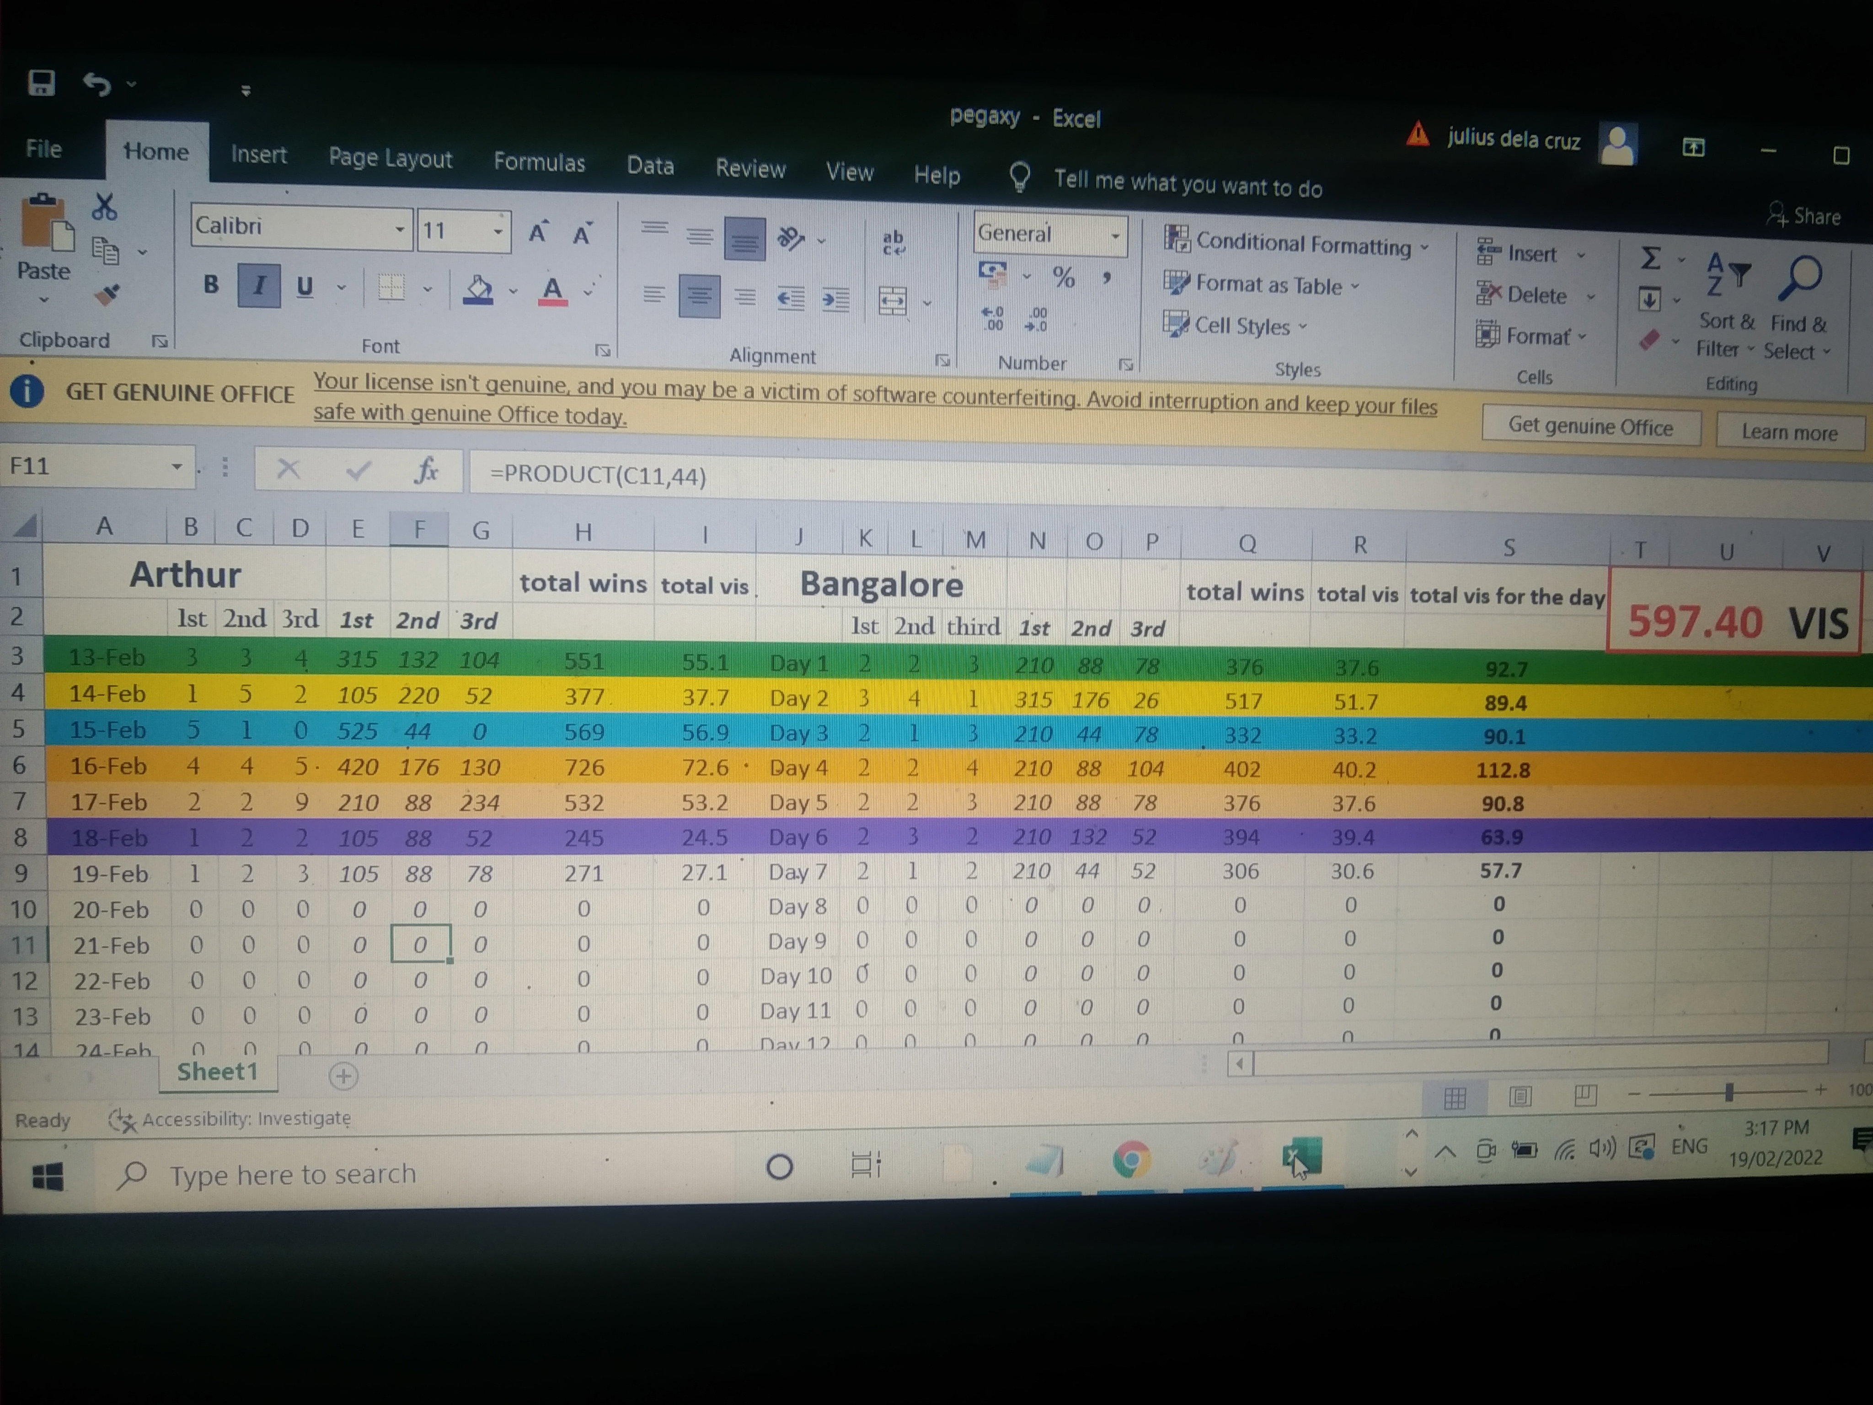Image resolution: width=1873 pixels, height=1405 pixels.
Task: Expand the Delete cells dropdown
Action: [1590, 296]
